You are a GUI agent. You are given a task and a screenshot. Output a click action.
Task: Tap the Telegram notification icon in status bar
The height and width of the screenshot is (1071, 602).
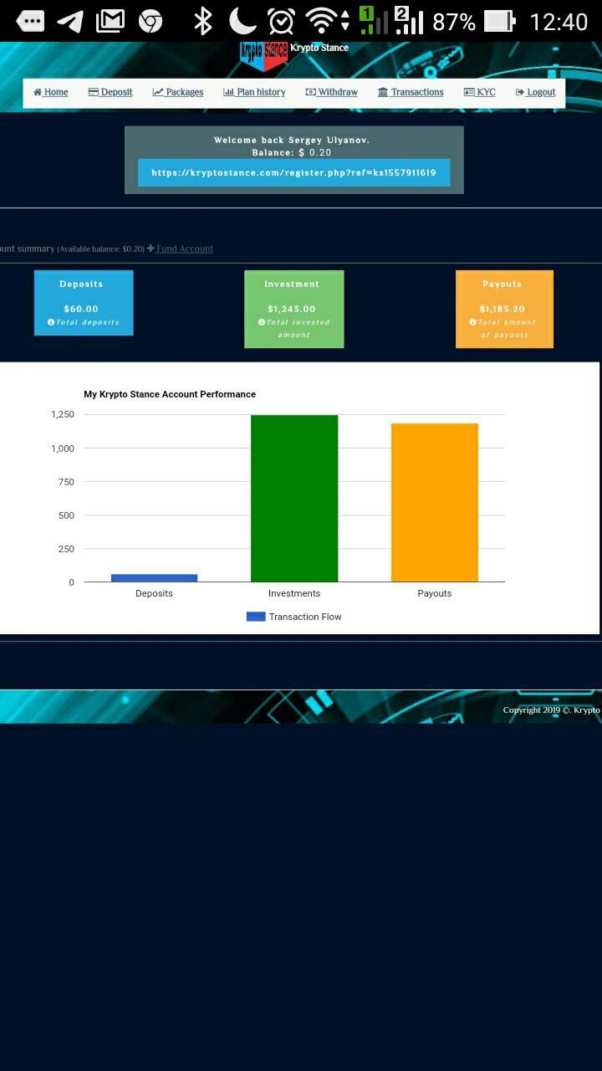[70, 21]
